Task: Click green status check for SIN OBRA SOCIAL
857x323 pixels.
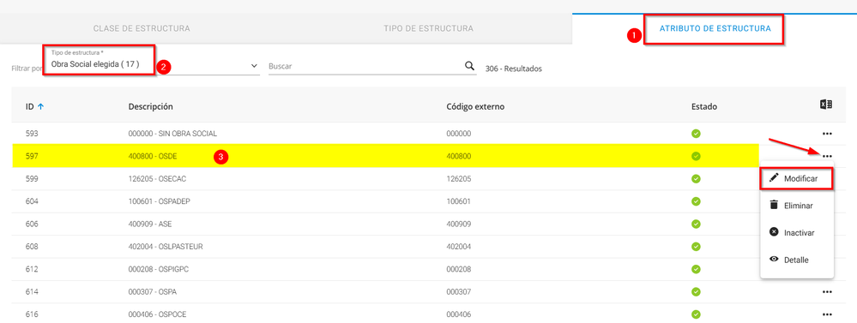Action: tap(696, 134)
